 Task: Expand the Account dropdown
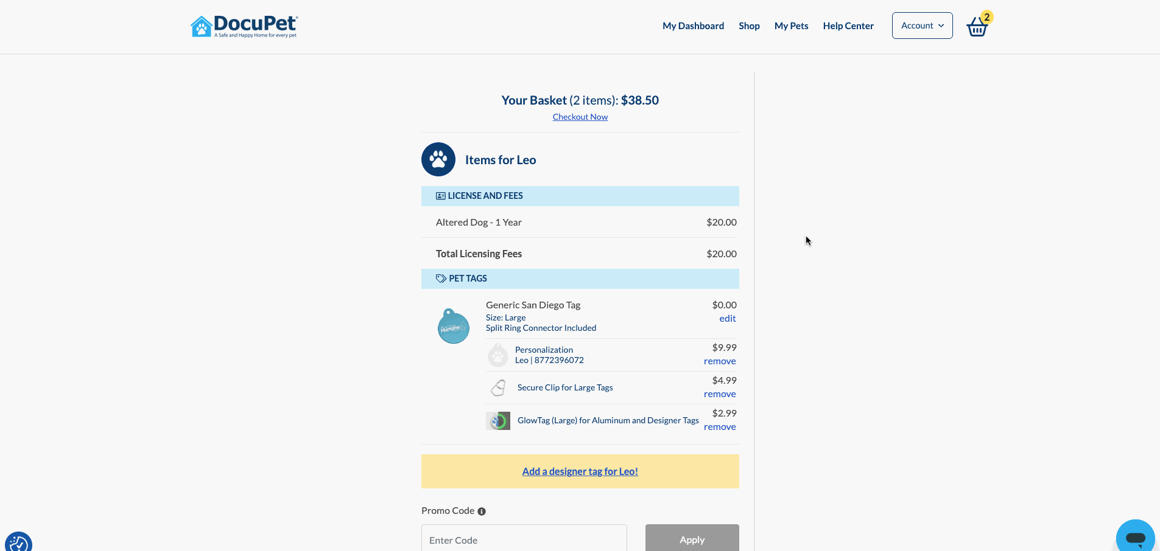tap(923, 26)
